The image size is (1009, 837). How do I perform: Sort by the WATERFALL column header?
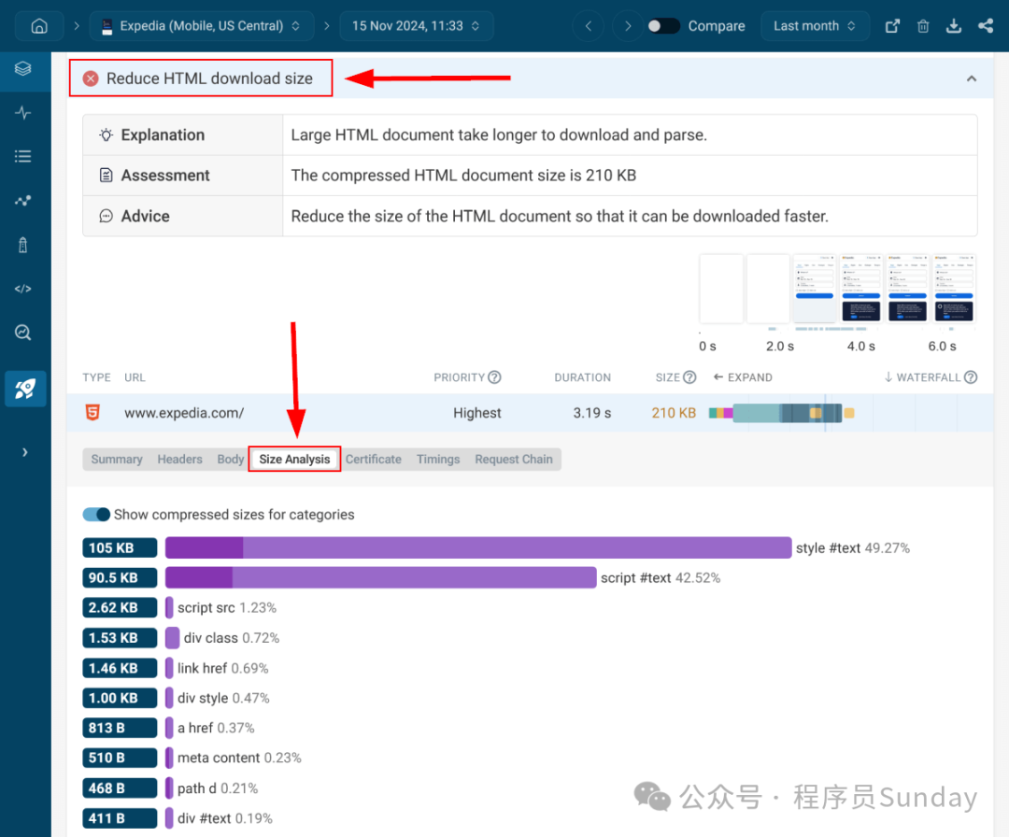pyautogui.click(x=923, y=377)
